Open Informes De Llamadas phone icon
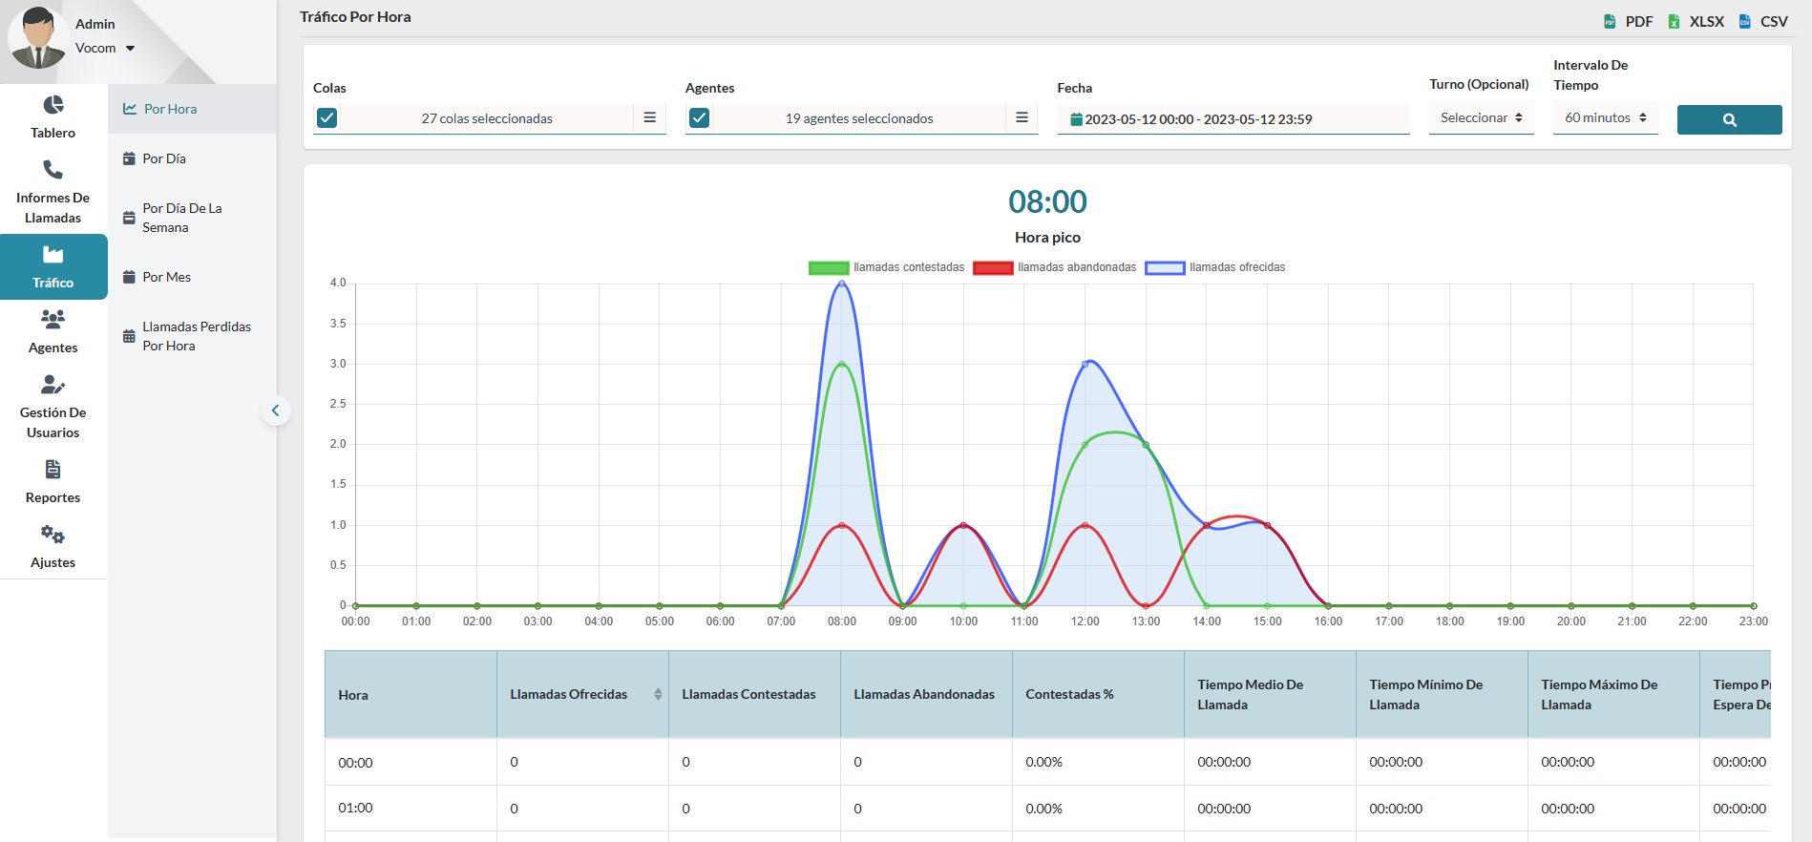This screenshot has width=1812, height=842. click(x=53, y=170)
